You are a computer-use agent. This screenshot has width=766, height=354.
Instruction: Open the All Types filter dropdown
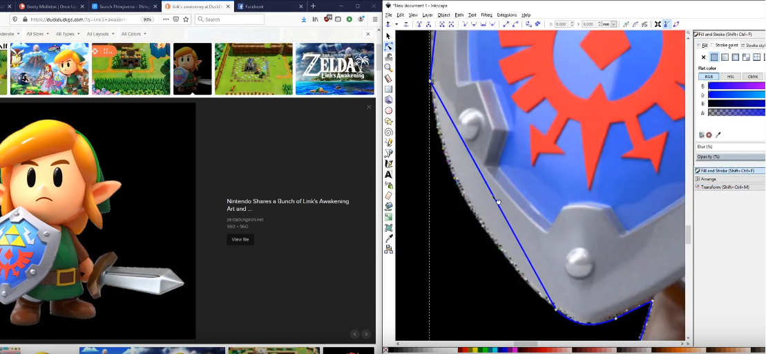(67, 35)
